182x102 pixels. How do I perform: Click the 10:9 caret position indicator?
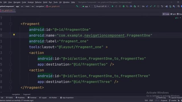(146, 100)
